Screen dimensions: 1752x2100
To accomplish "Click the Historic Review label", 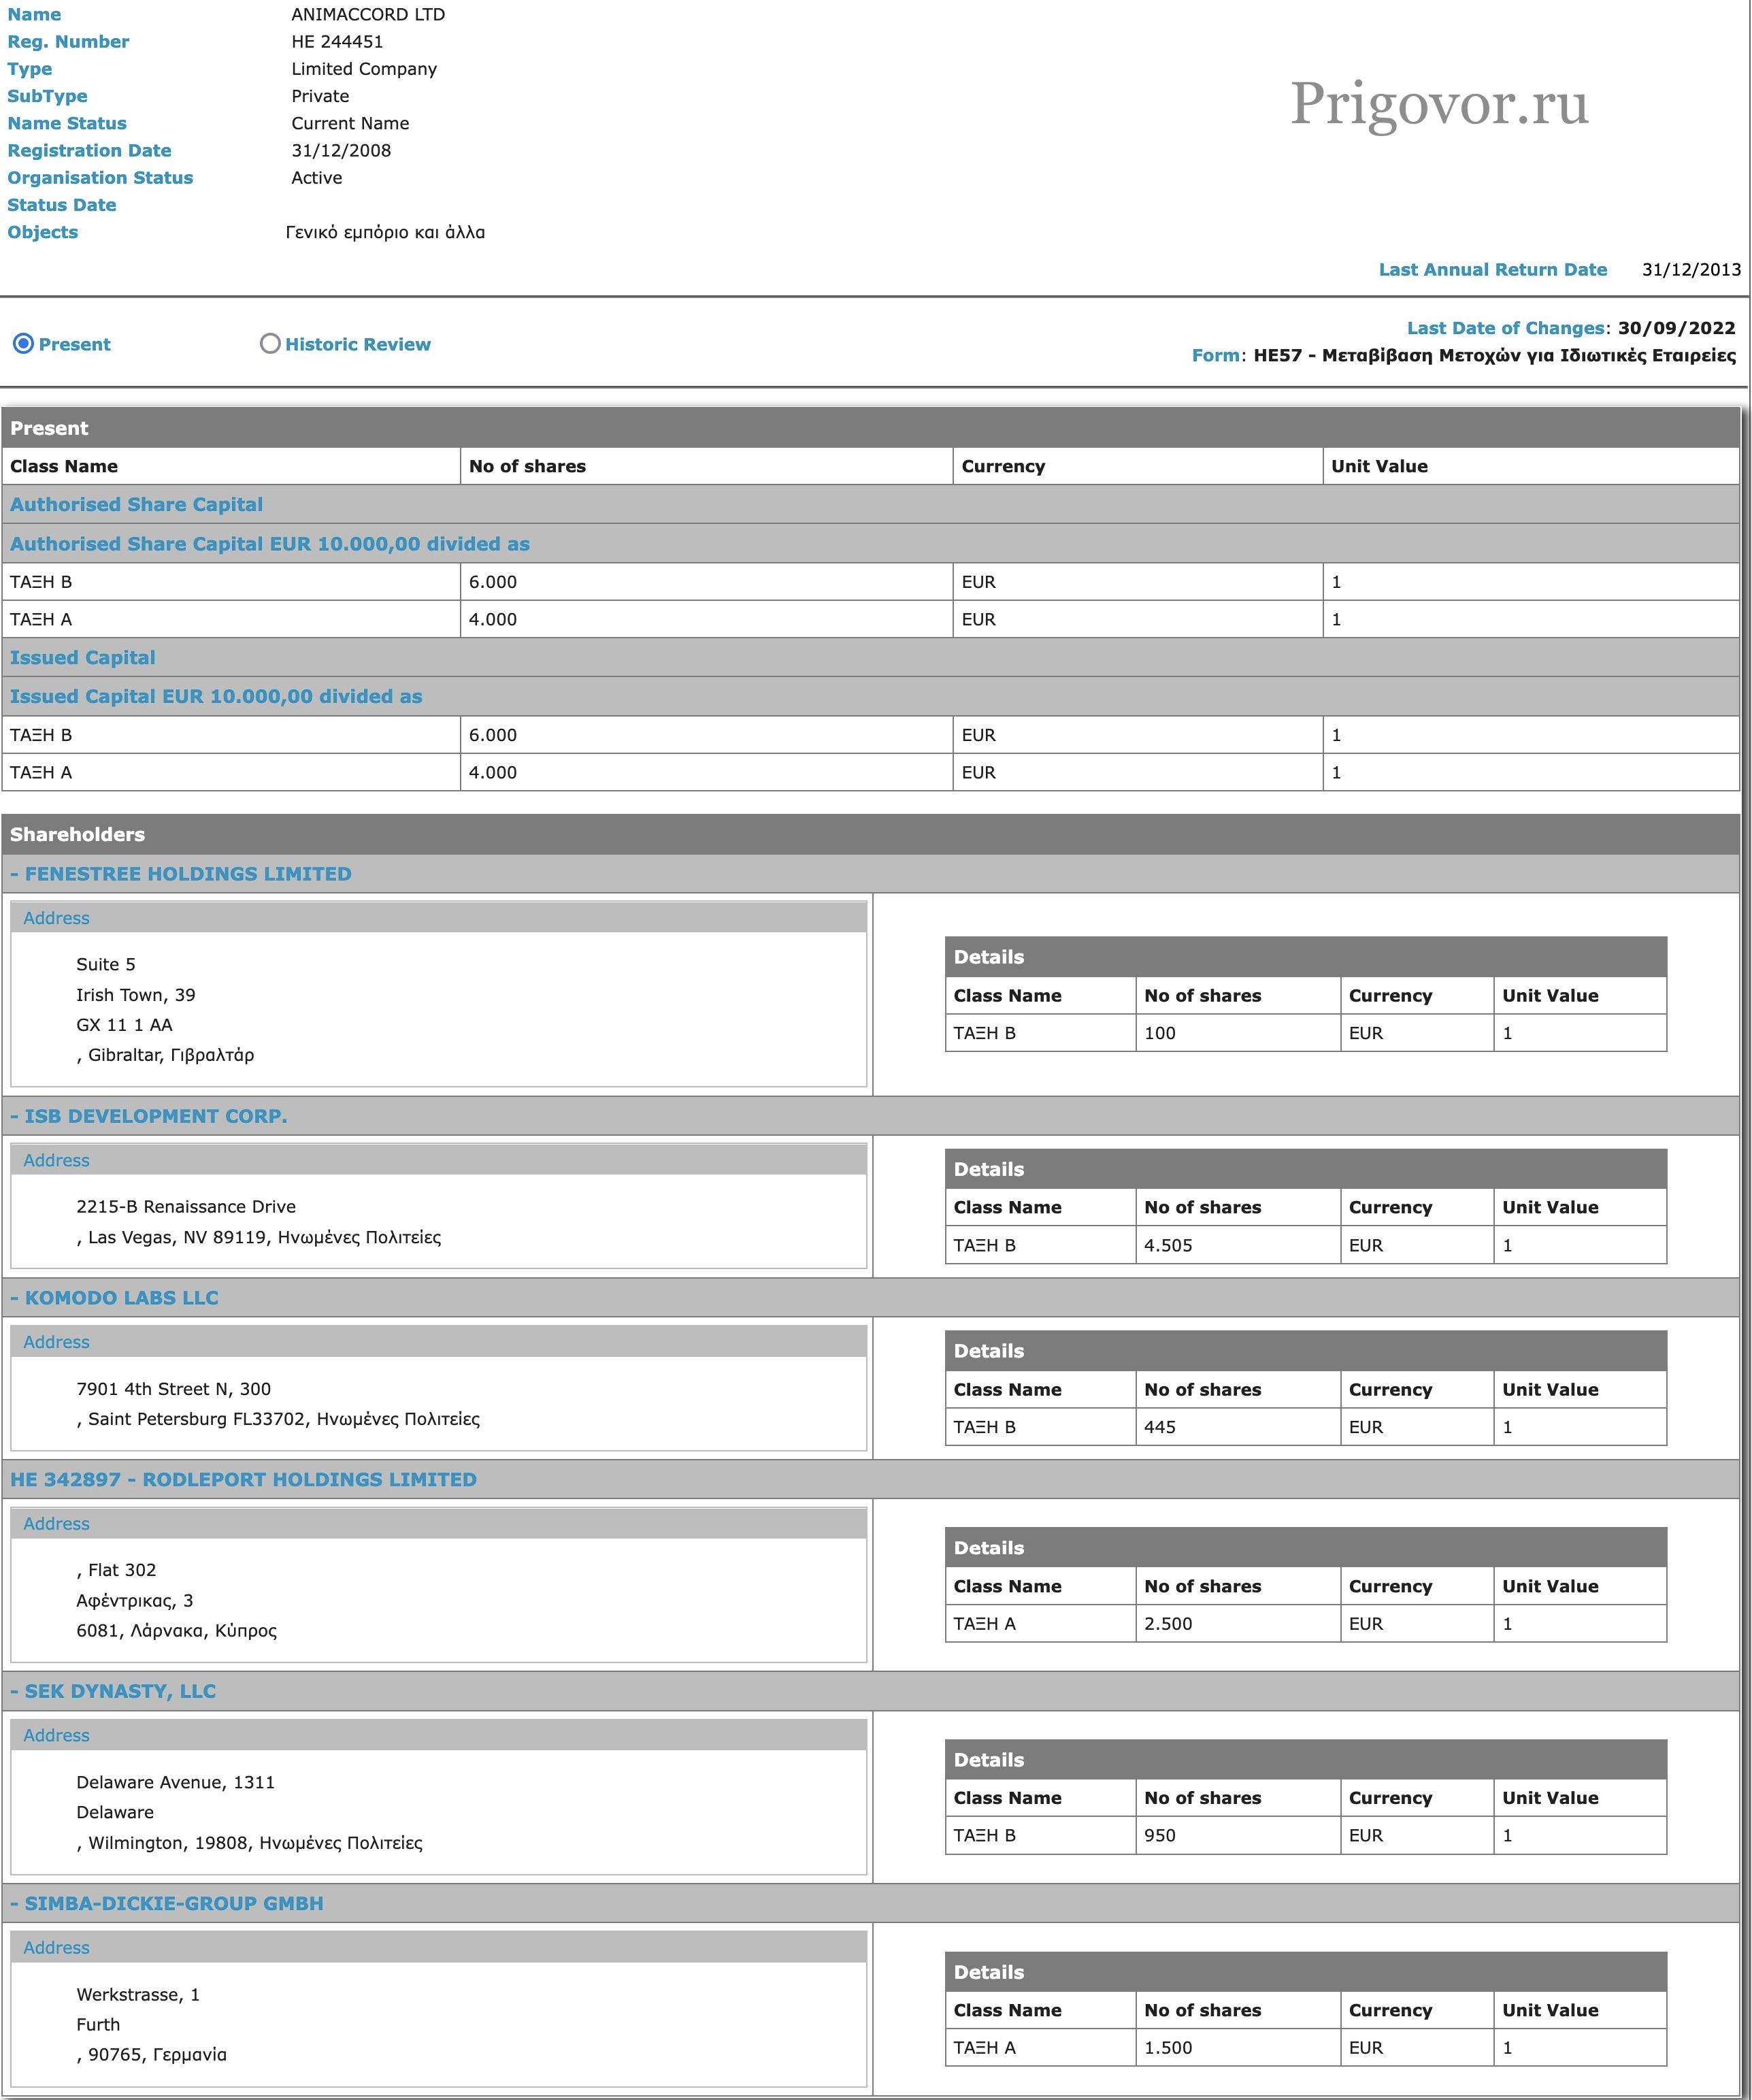I will pyautogui.click(x=357, y=344).
